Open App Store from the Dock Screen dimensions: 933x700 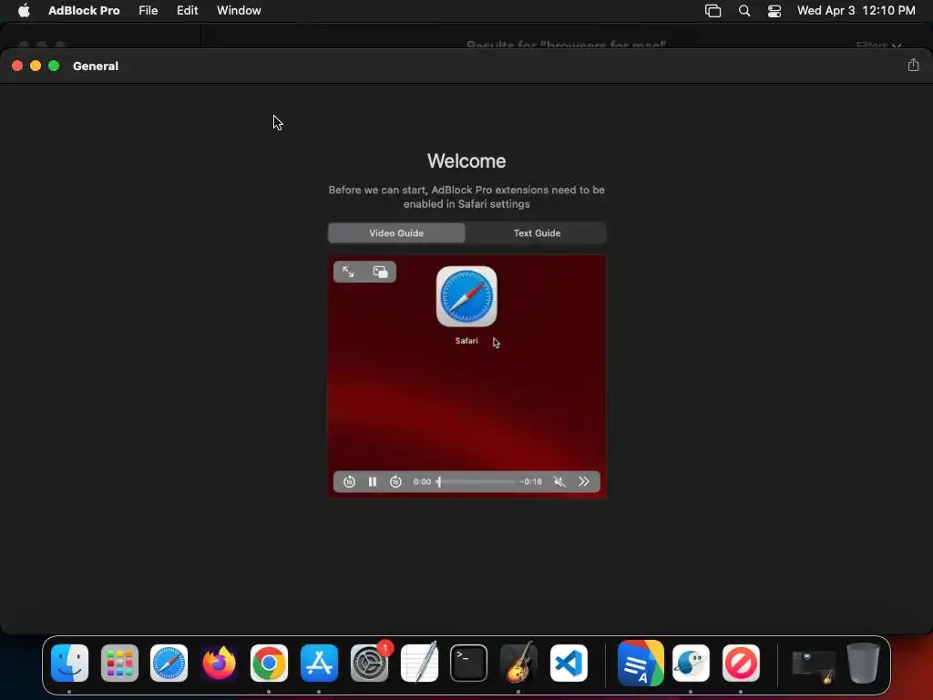click(x=319, y=664)
